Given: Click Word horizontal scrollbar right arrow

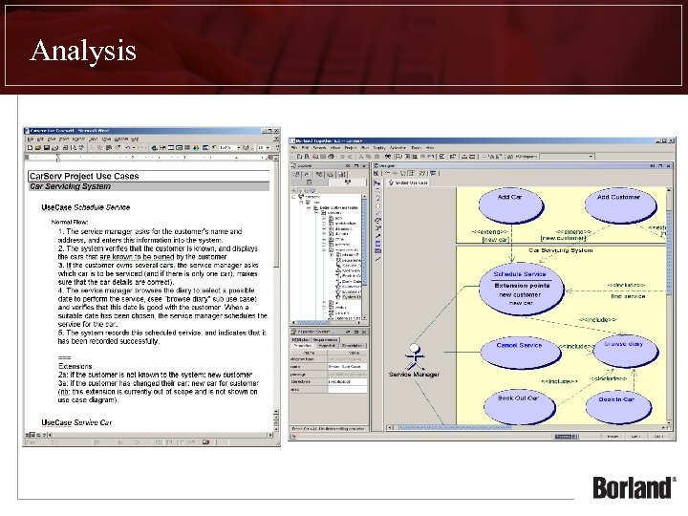Looking at the screenshot, I should (270, 435).
